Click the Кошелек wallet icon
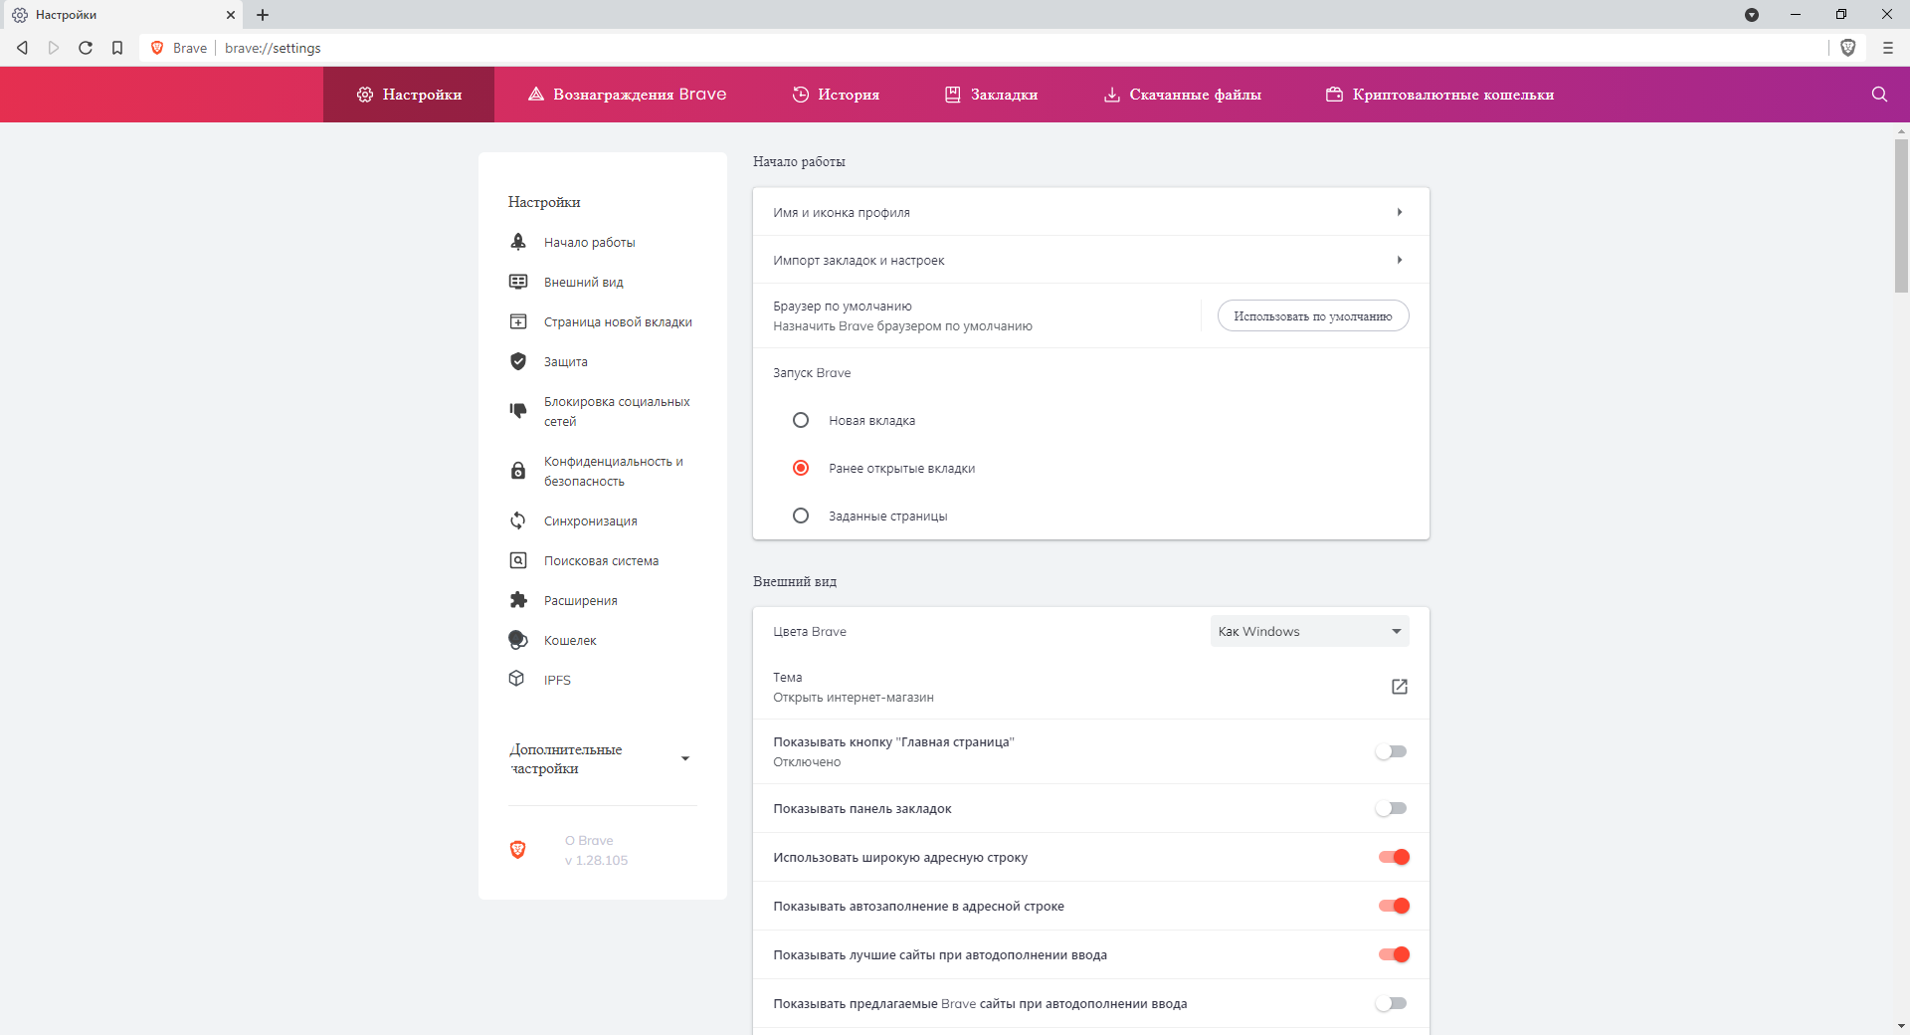The image size is (1910, 1035). 518,640
